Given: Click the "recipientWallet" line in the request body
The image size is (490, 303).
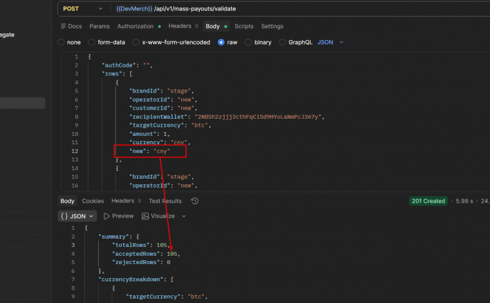Looking at the screenshot, I should coord(227,117).
